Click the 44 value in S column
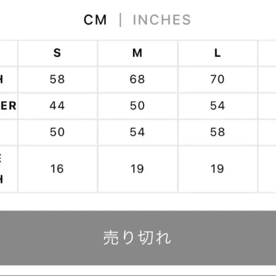The height and width of the screenshot is (276, 276). click(x=57, y=106)
